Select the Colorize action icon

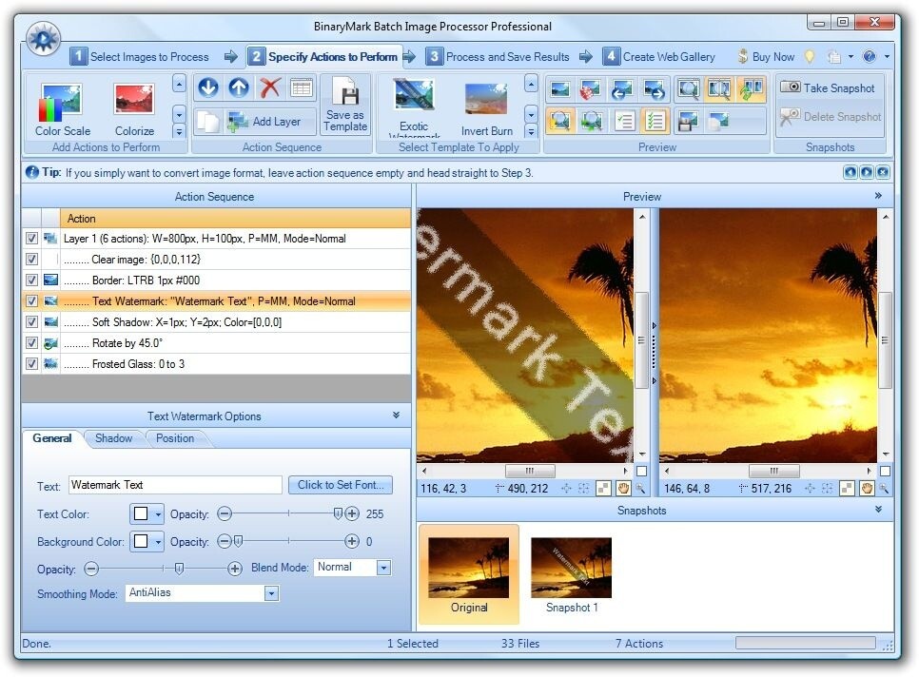point(133,100)
